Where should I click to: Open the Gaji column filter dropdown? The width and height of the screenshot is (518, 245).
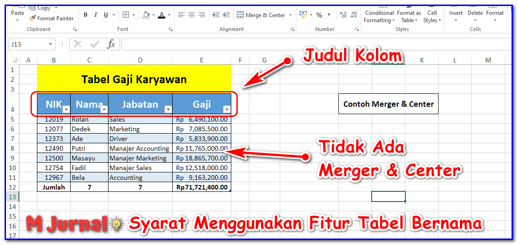227,109
